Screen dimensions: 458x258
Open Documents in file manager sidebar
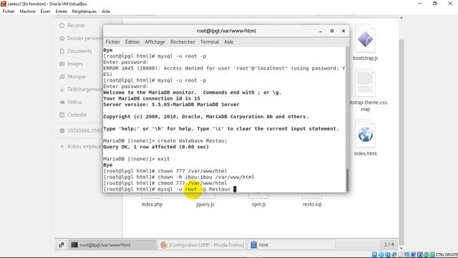point(76,51)
